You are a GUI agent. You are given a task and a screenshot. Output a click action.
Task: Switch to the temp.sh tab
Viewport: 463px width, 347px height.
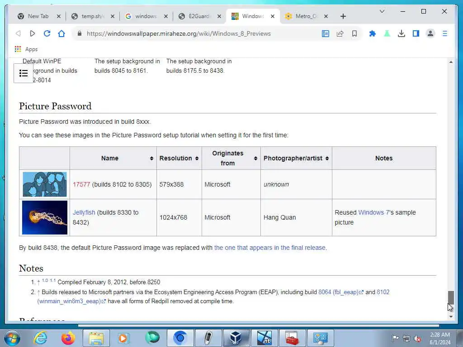92,16
